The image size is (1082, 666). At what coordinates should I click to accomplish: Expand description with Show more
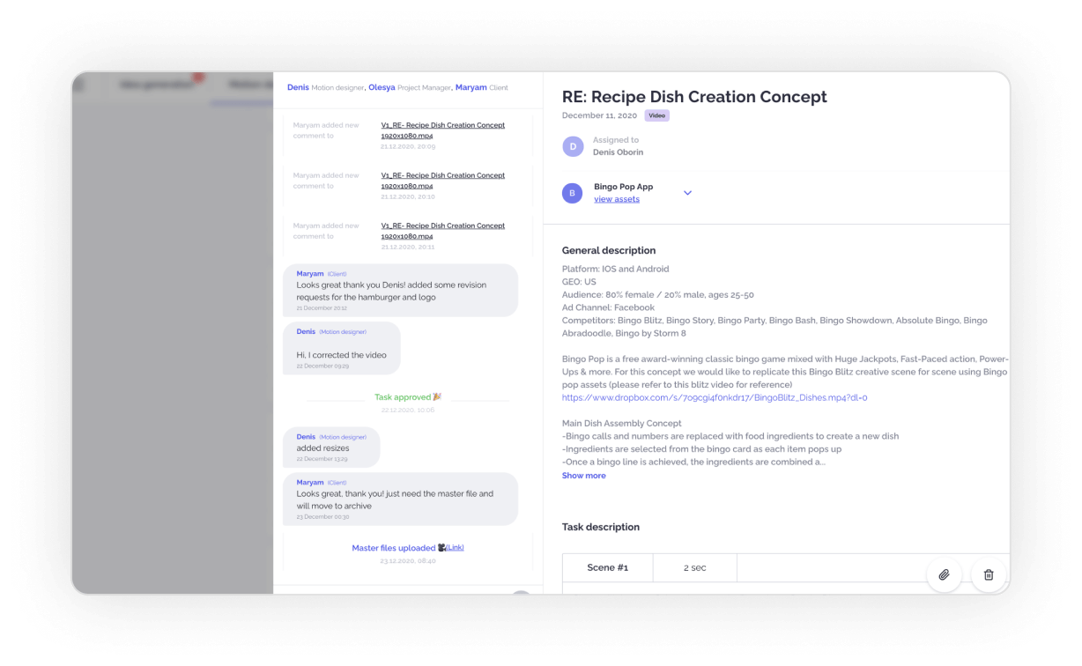(x=583, y=476)
